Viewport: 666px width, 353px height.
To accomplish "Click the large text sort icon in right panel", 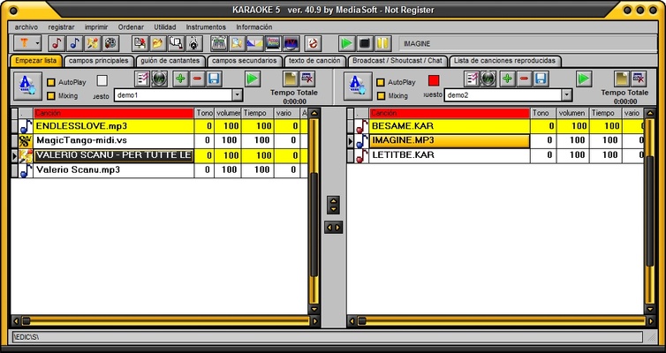I will coord(358,84).
